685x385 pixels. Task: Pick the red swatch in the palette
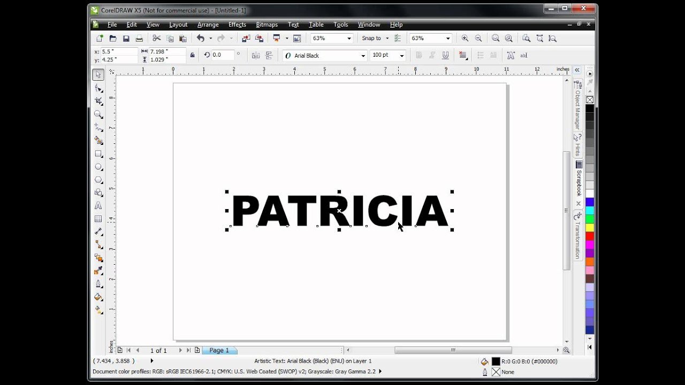click(x=590, y=236)
